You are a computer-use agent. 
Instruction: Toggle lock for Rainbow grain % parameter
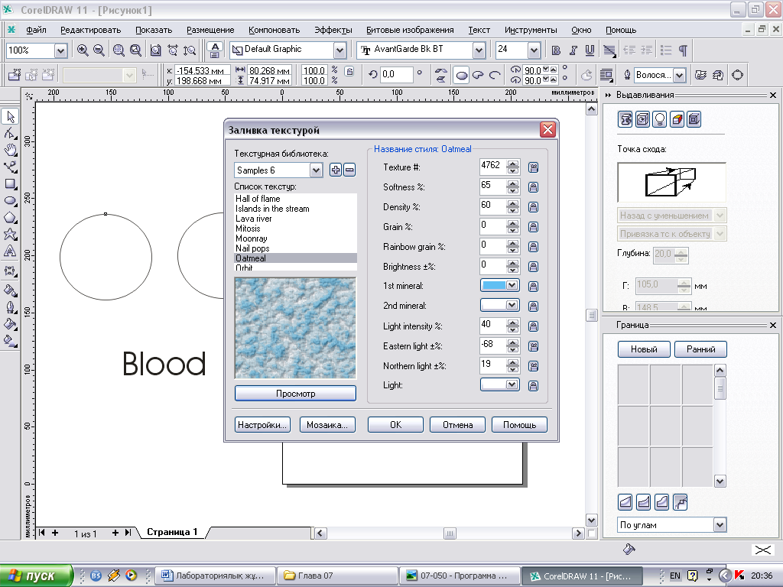[533, 247]
